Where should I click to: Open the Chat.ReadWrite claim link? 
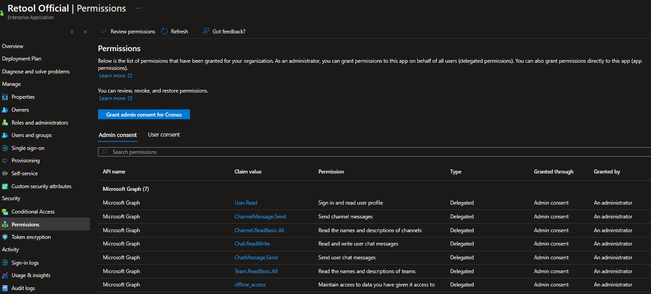(252, 244)
